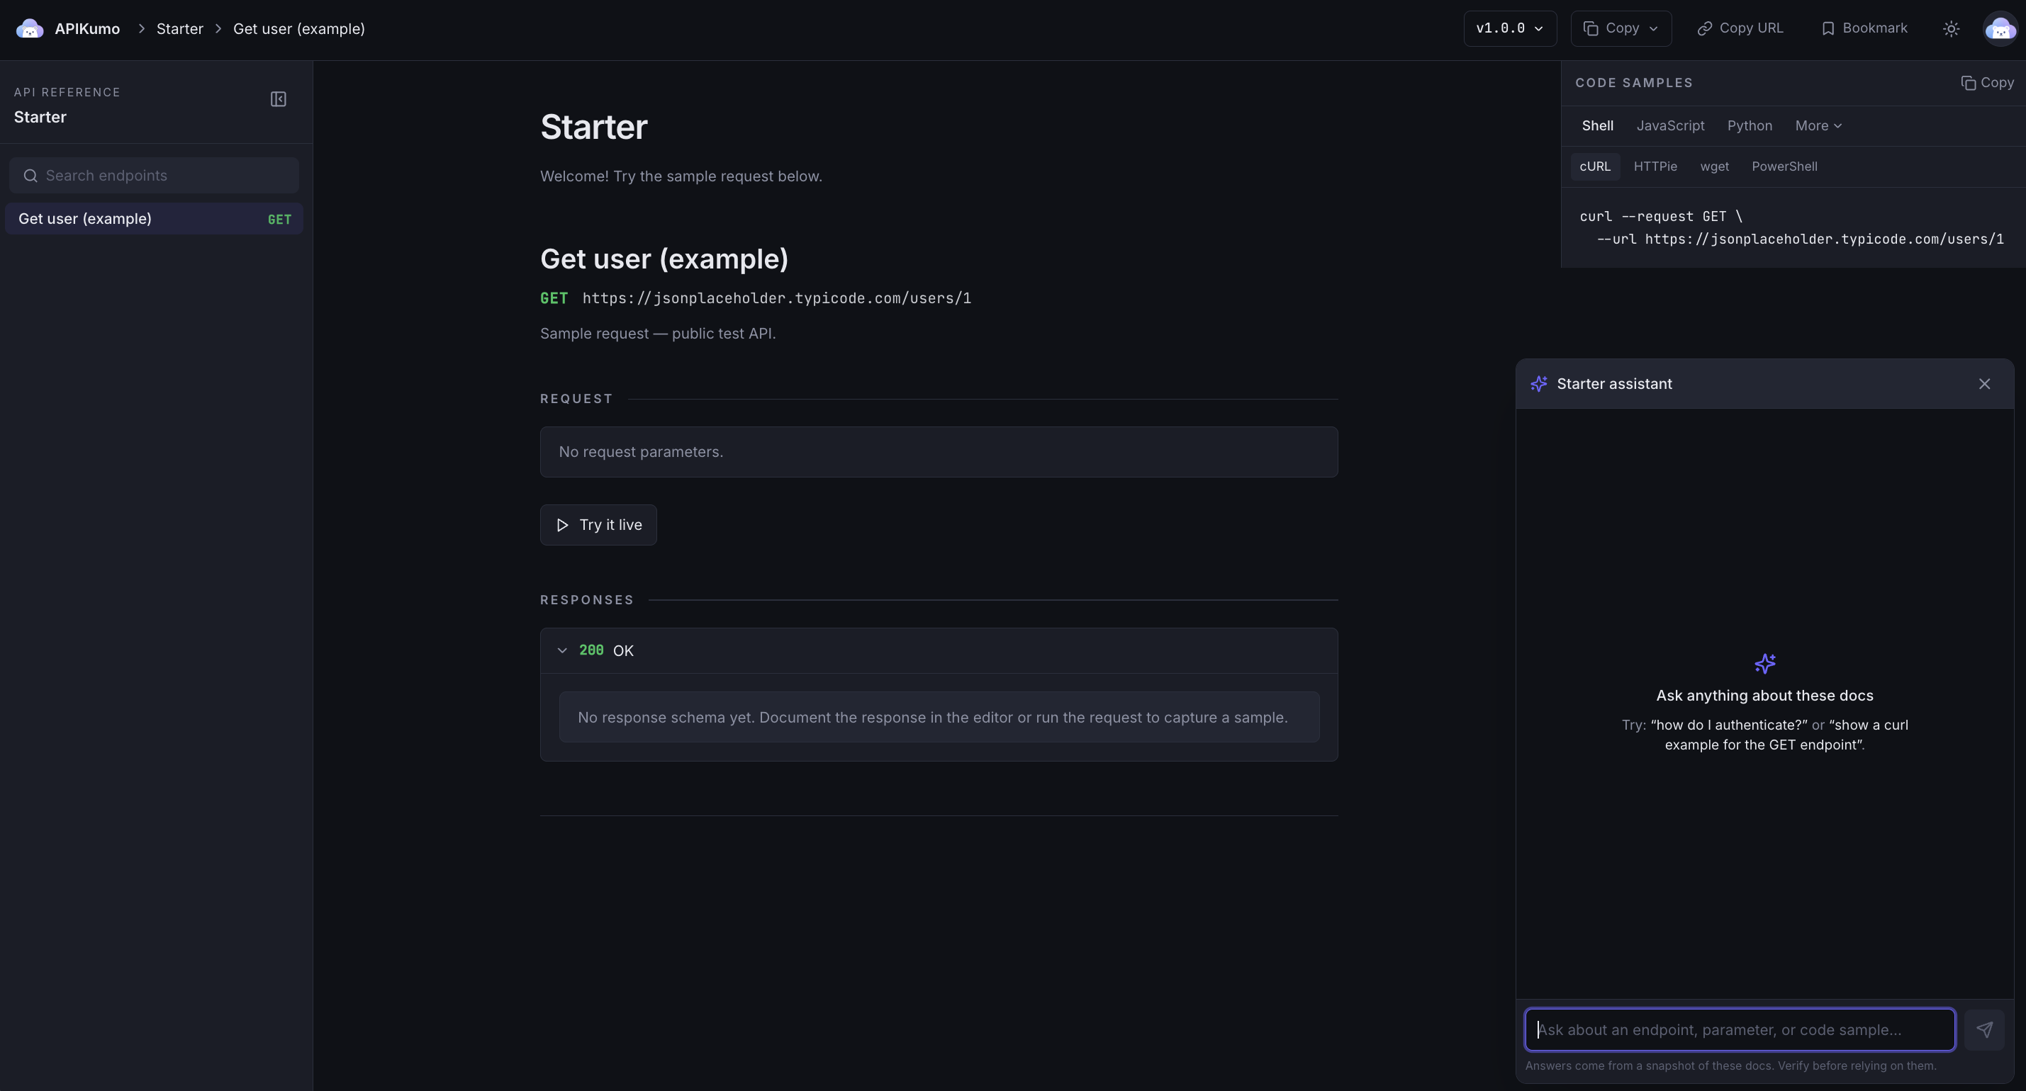Click the search magnifier icon
2026x1091 pixels.
click(x=30, y=175)
